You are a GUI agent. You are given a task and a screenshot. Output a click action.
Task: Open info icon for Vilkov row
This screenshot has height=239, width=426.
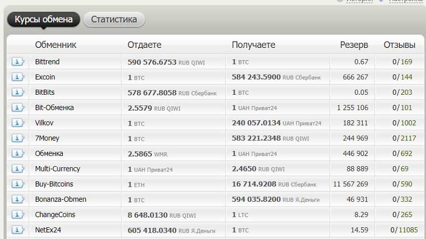tap(18, 123)
